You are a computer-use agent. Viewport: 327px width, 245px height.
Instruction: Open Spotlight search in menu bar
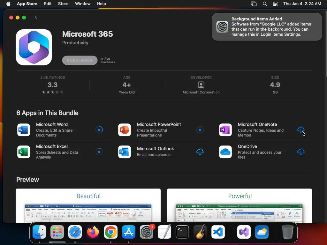(x=265, y=4)
